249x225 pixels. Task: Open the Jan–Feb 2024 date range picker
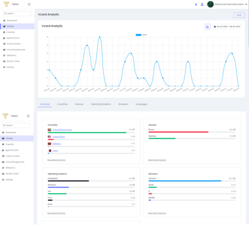tap(227, 27)
